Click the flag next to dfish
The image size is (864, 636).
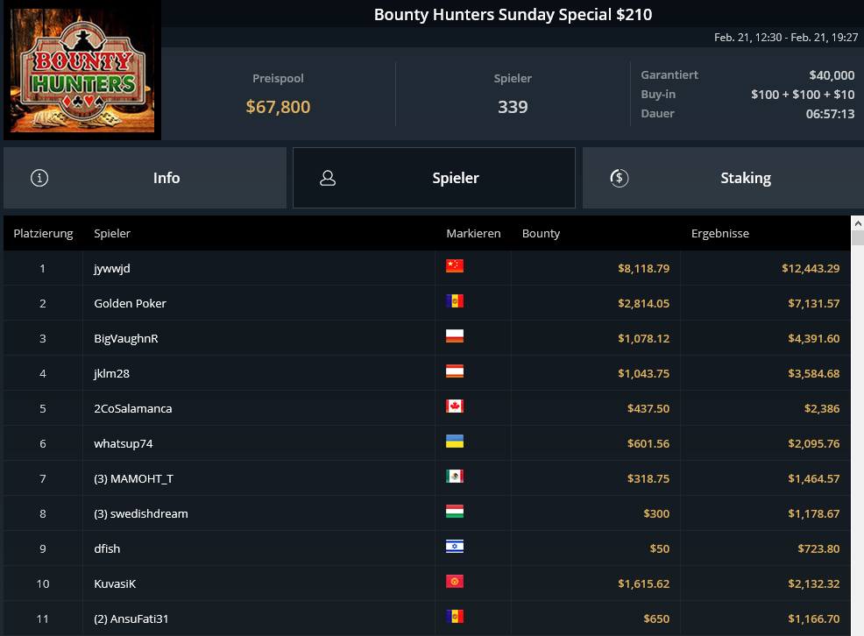[x=455, y=547]
